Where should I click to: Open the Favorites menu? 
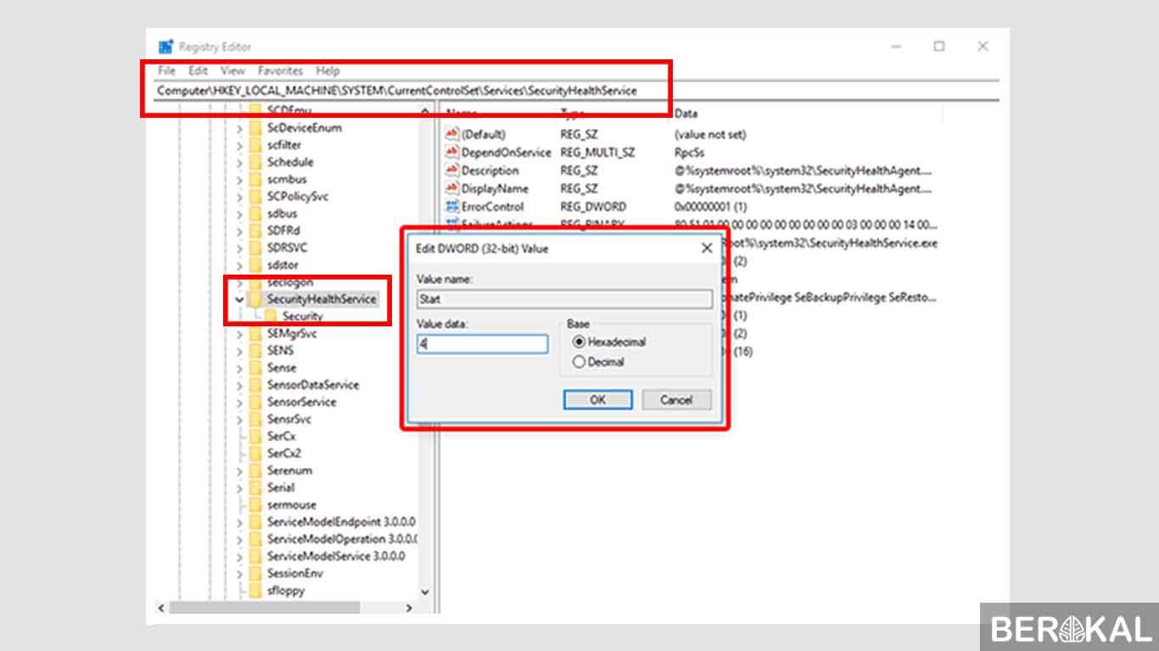point(280,71)
